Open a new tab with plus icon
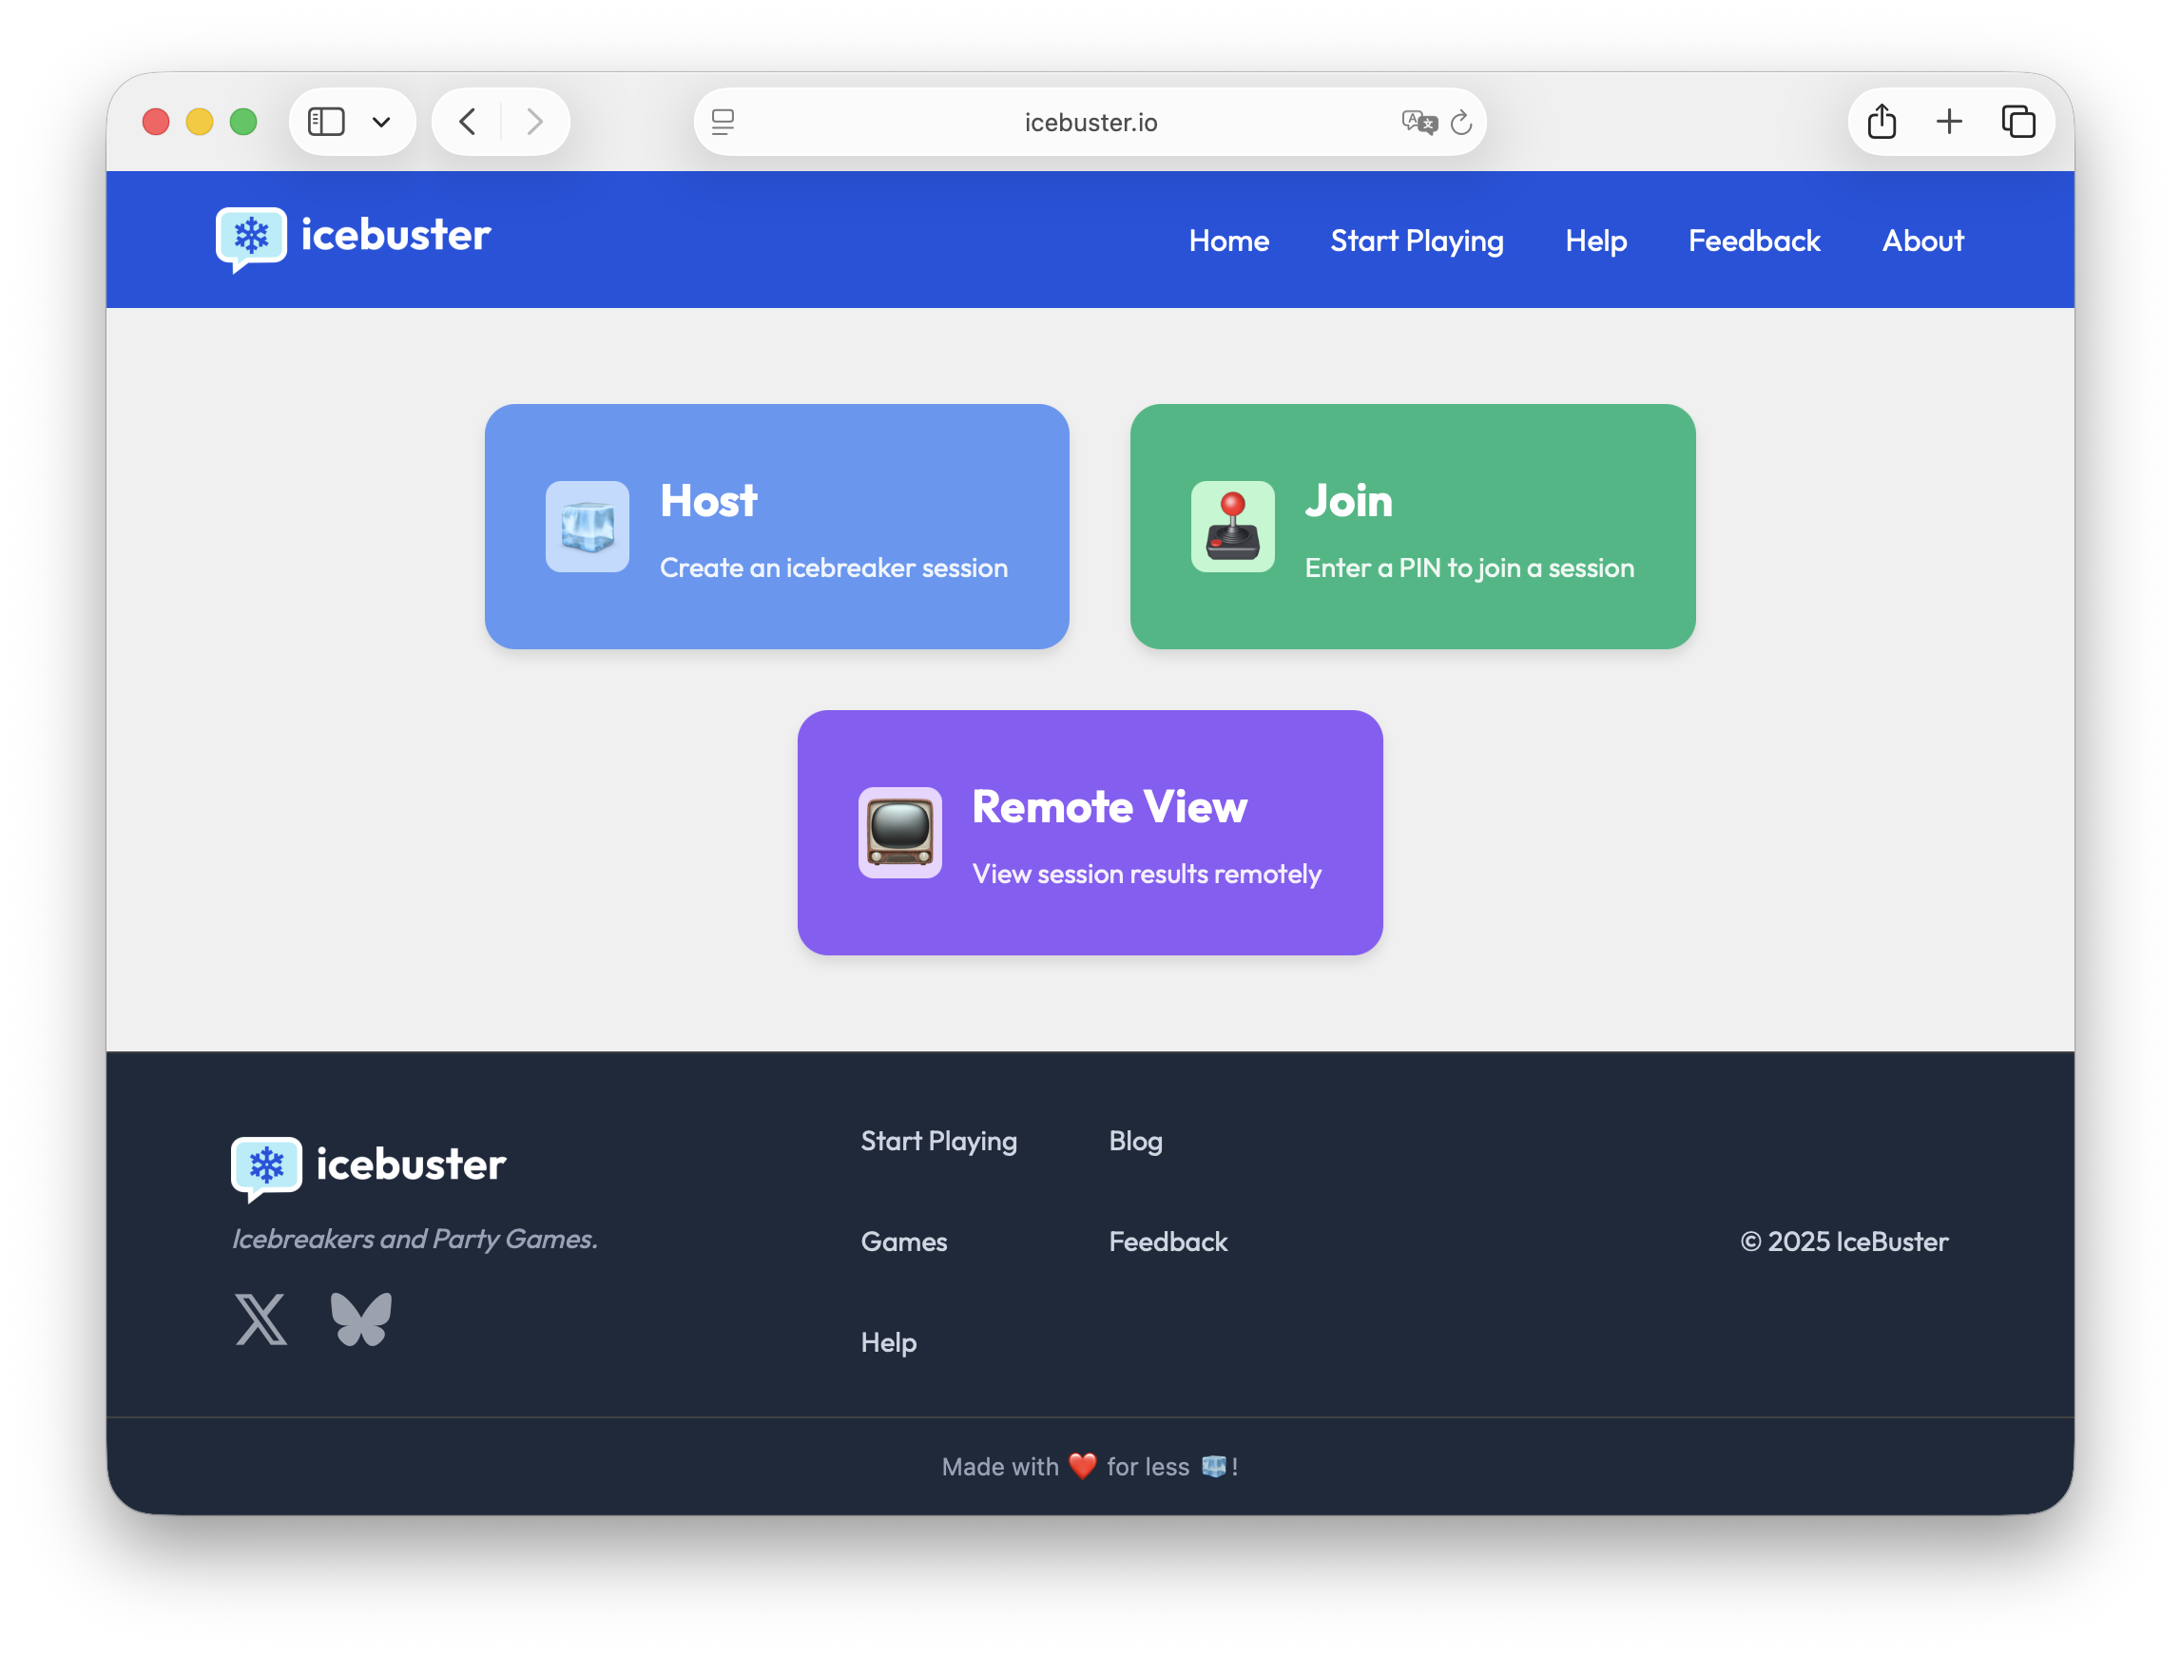 tap(1949, 123)
